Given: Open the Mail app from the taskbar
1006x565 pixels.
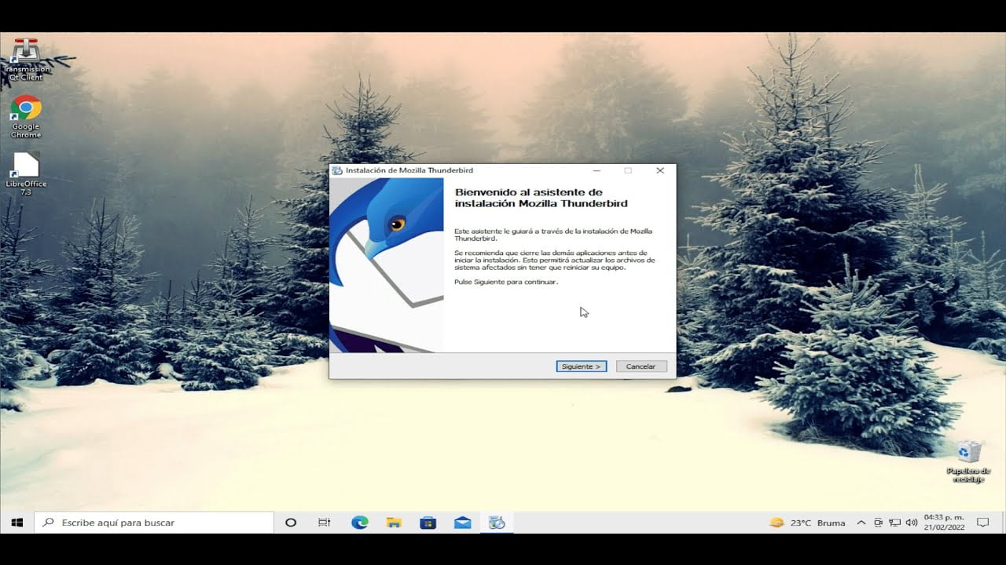Looking at the screenshot, I should click(x=462, y=521).
